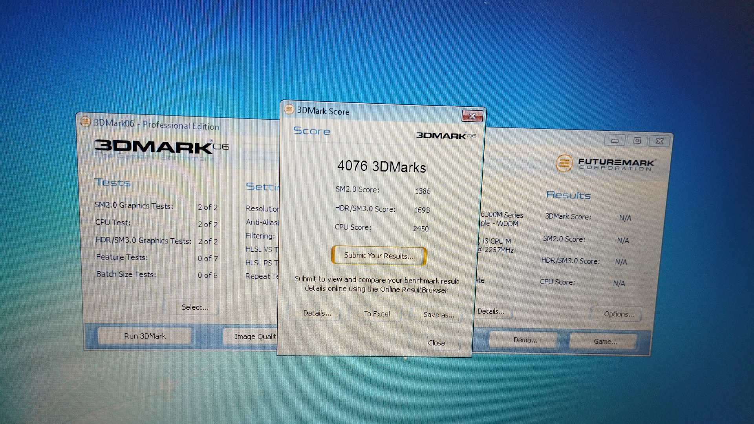This screenshot has height=424, width=754.
Task: Click the Submit Your Results button
Action: (x=379, y=256)
